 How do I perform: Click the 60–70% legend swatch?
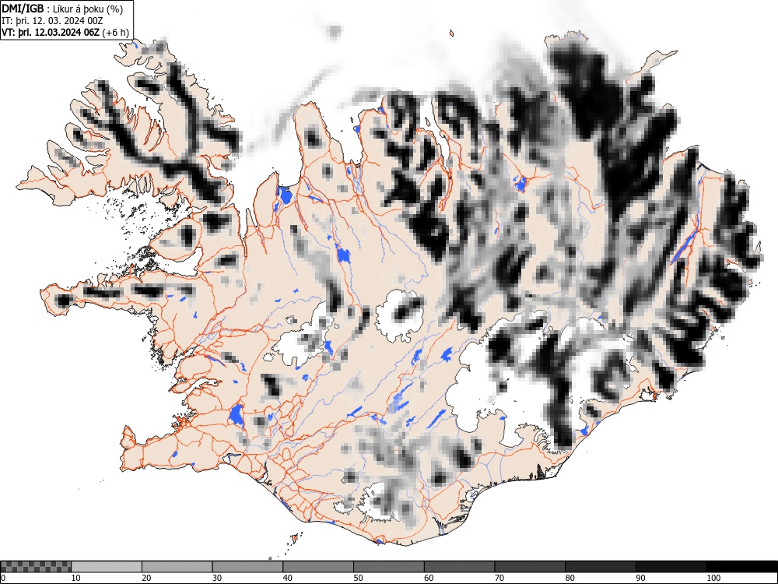tap(460, 567)
